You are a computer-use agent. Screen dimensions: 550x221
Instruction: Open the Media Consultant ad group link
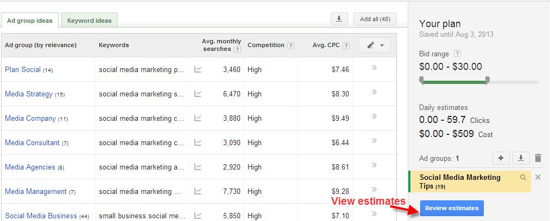[32, 142]
